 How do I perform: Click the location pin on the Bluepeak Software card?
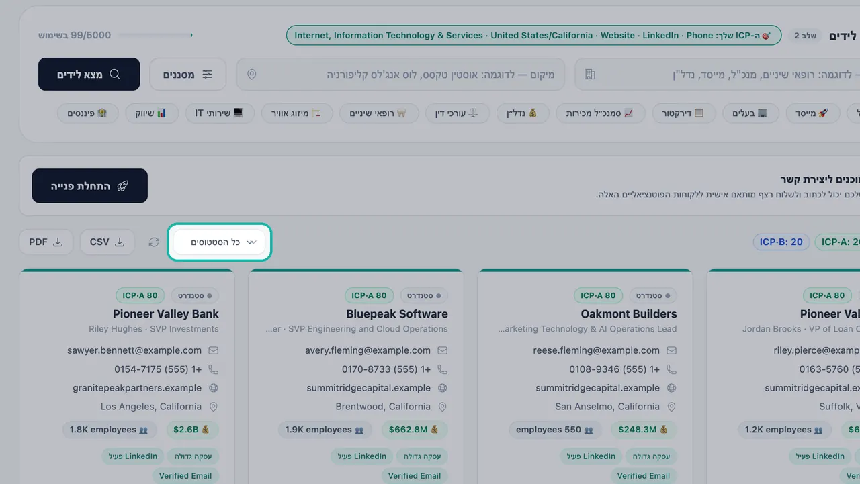click(443, 407)
